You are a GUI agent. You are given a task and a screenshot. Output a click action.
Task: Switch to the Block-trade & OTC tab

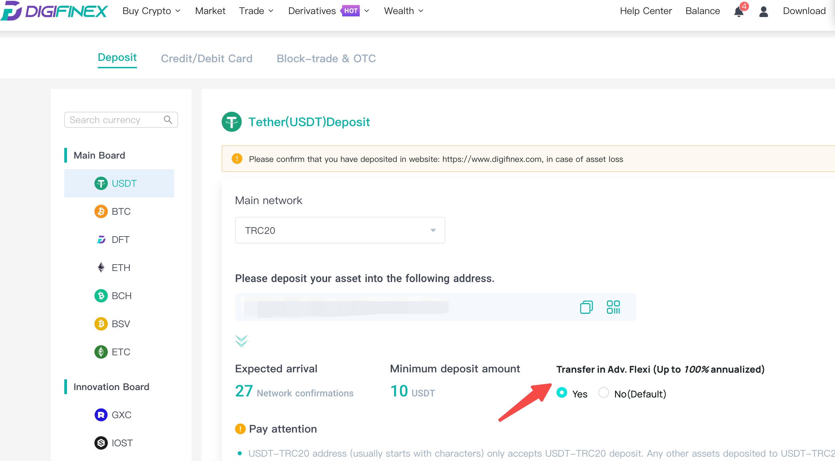[326, 59]
